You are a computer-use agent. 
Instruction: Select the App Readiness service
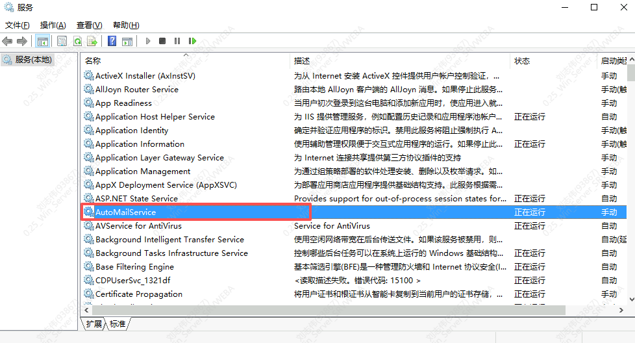pyautogui.click(x=123, y=103)
